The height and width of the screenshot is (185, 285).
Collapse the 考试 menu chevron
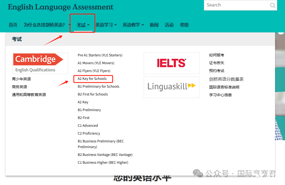(x=88, y=25)
